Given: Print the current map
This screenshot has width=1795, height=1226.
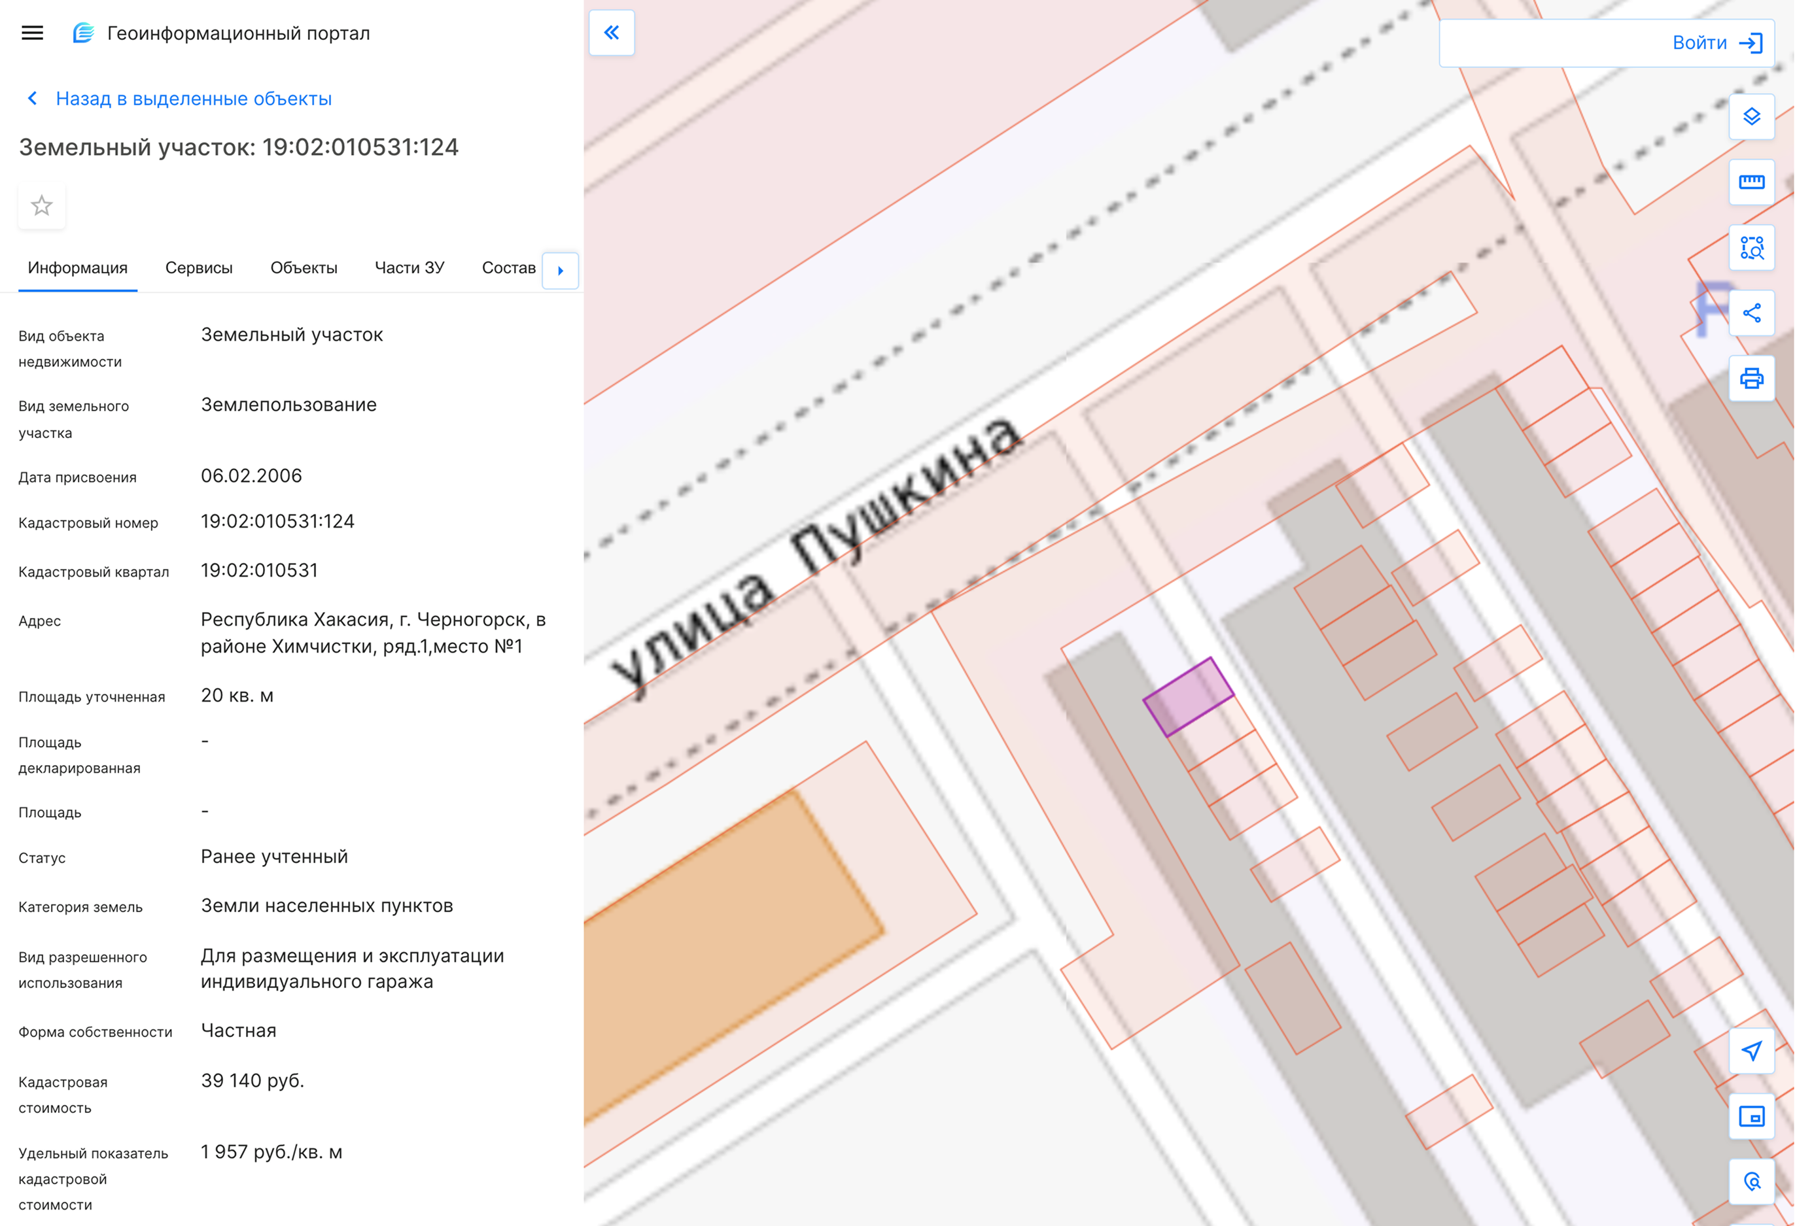Looking at the screenshot, I should (x=1751, y=379).
